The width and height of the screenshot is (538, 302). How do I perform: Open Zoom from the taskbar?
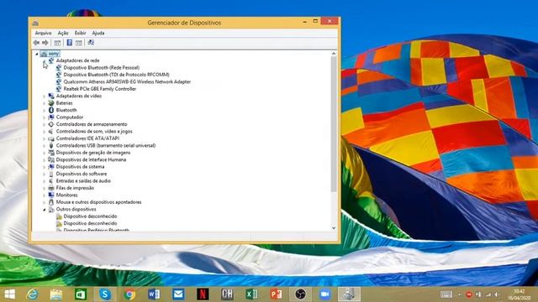click(324, 294)
